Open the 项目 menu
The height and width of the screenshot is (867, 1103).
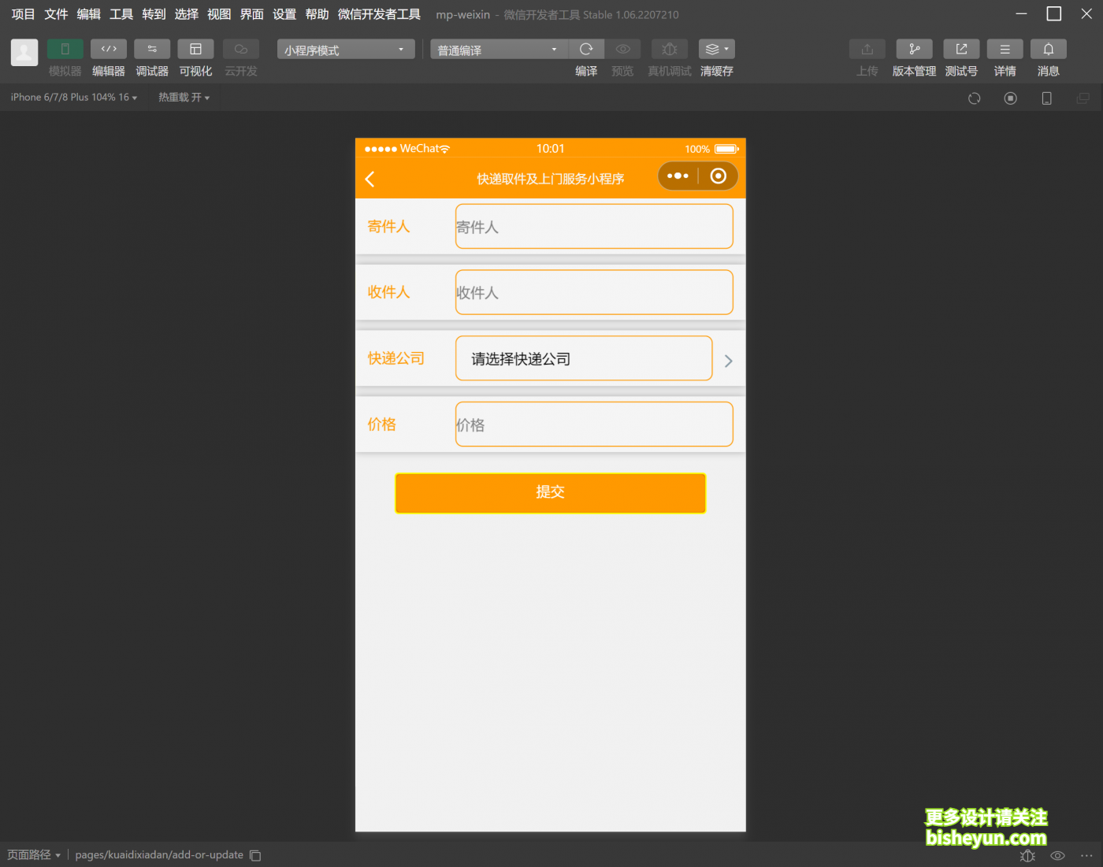[24, 14]
